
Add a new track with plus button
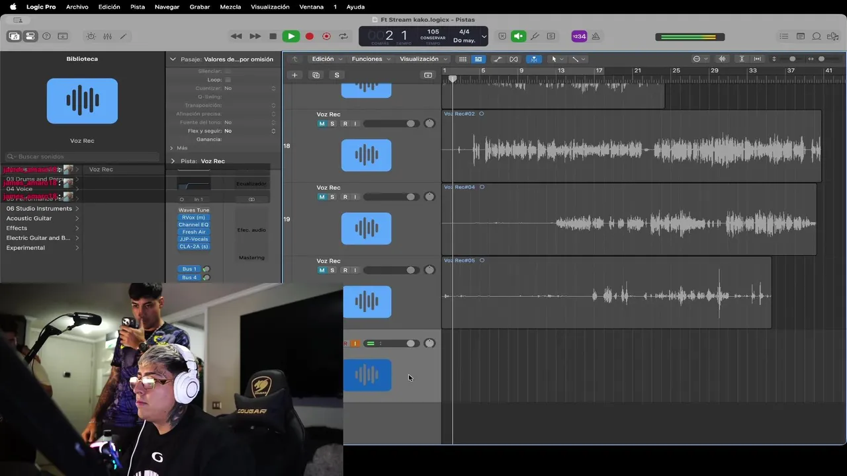pyautogui.click(x=294, y=75)
